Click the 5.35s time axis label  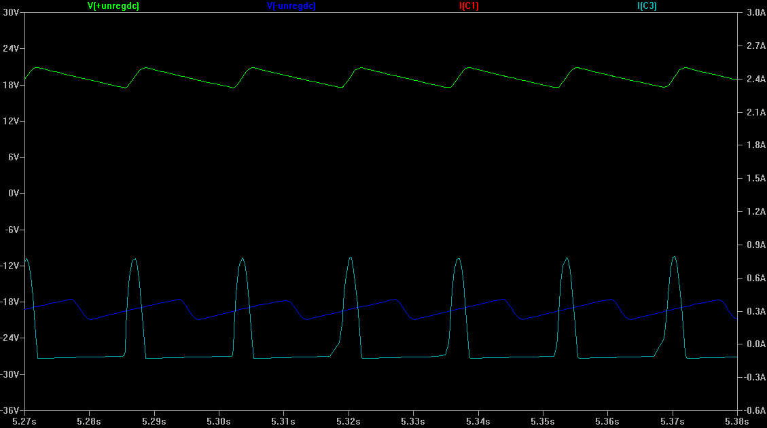(x=543, y=421)
